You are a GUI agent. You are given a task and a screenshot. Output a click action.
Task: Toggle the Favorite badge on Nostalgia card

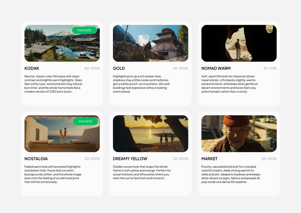point(85,121)
